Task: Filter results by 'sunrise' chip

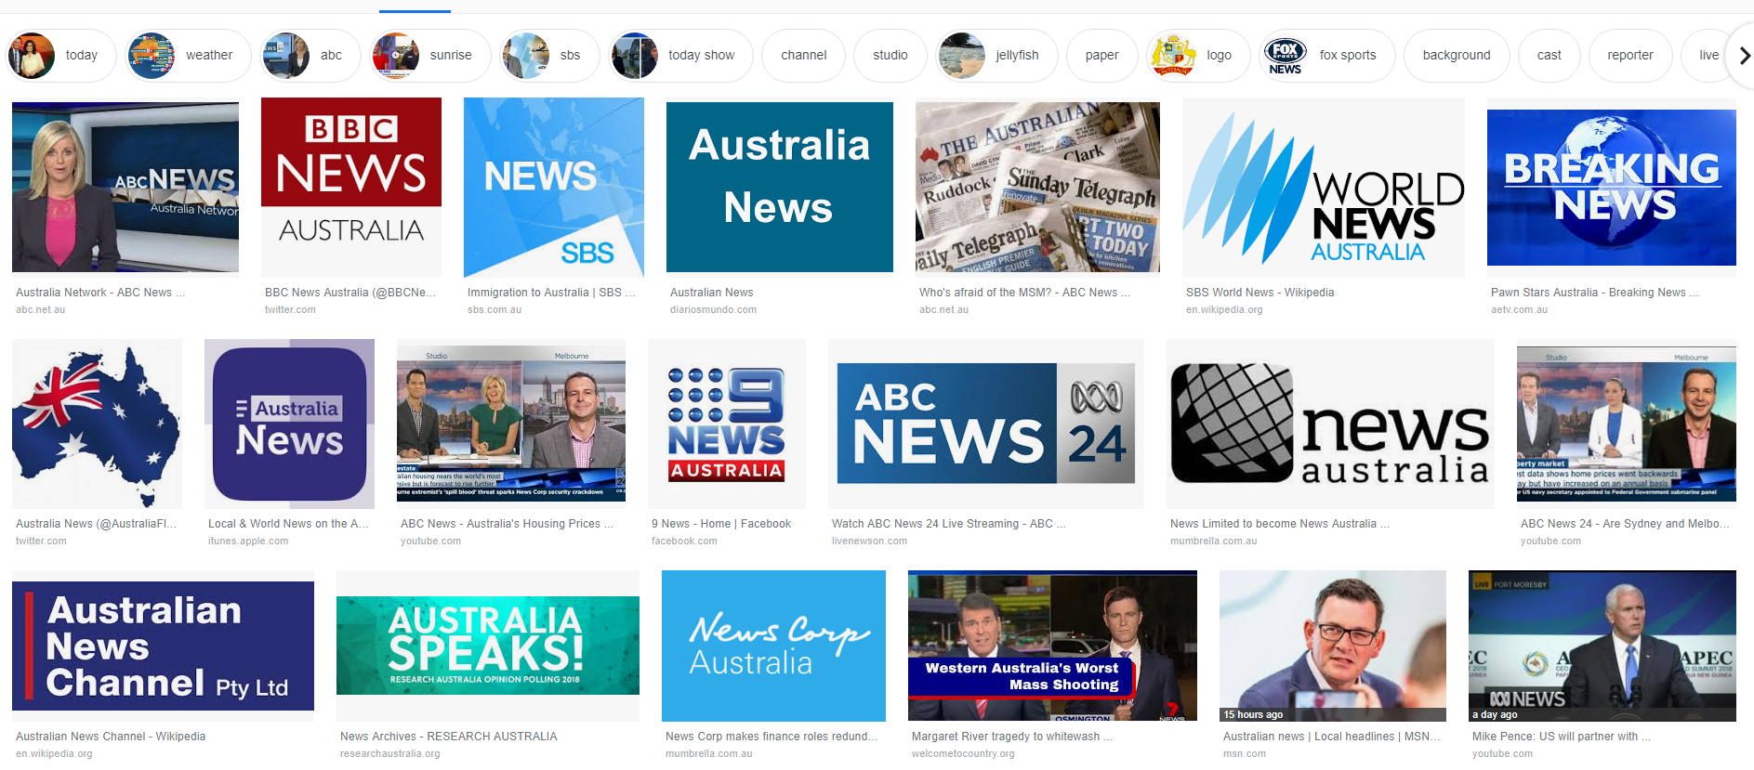Action: tap(429, 56)
